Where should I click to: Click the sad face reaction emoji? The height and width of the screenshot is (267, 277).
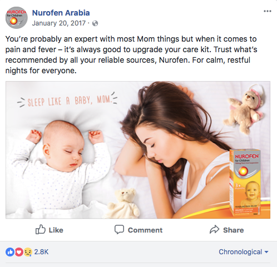pyautogui.click(x=28, y=252)
